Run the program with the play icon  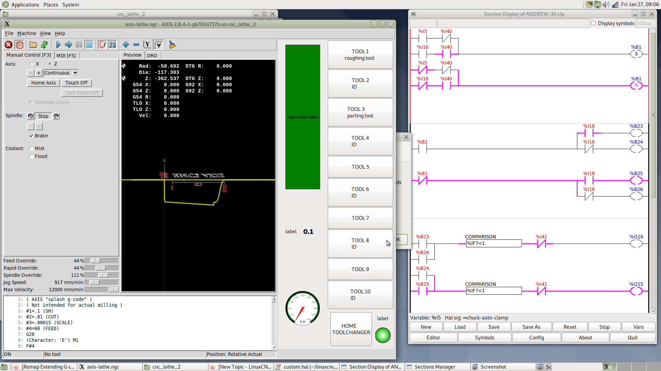pos(58,45)
